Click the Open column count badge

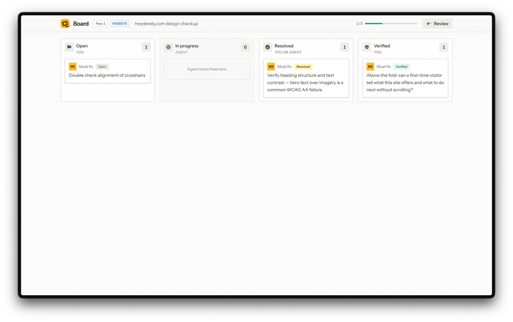(146, 47)
